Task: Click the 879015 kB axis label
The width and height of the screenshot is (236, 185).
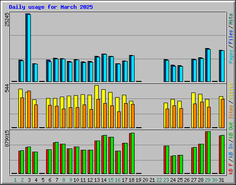Action: coord(7,138)
